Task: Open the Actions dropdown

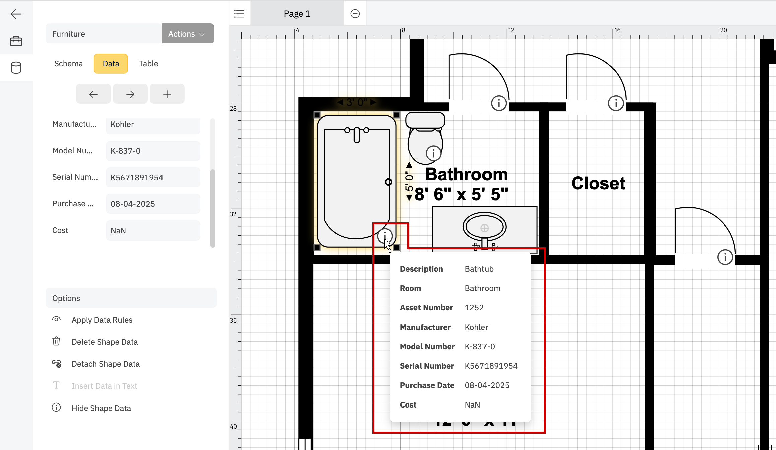Action: (x=188, y=33)
